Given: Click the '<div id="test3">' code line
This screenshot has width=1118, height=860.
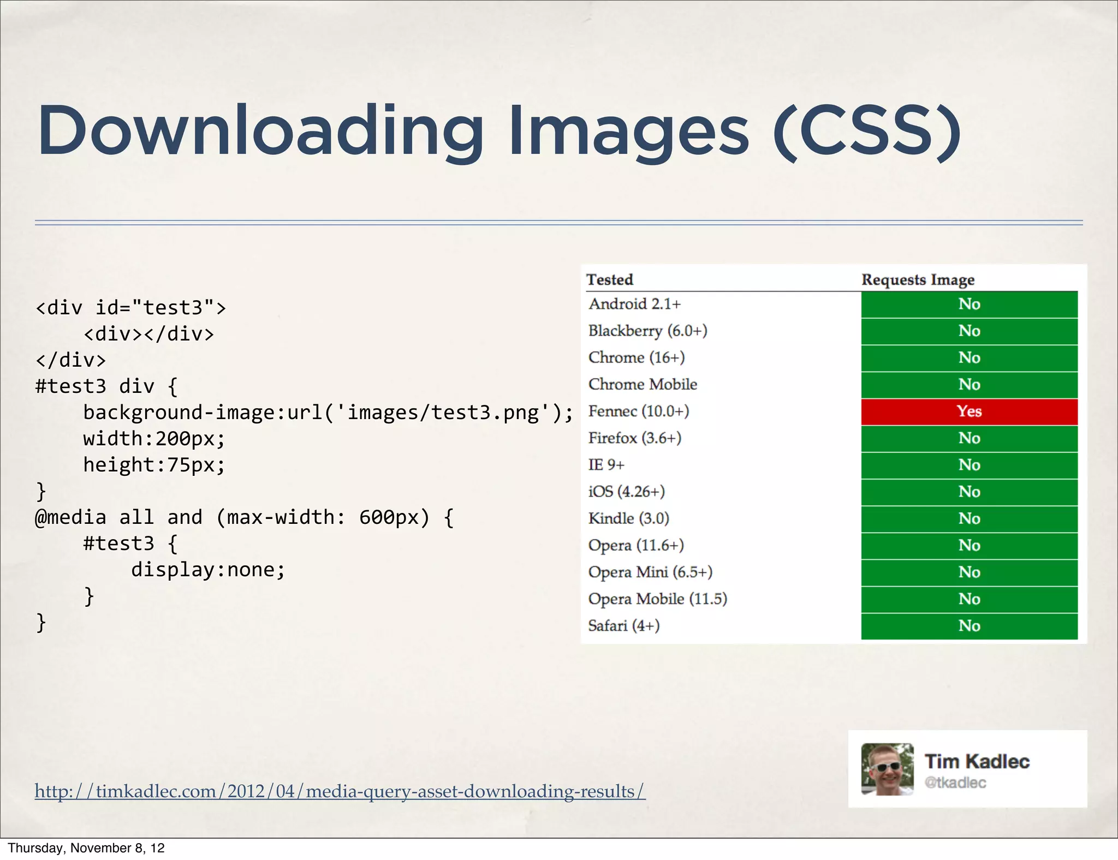Looking at the screenshot, I should tap(130, 308).
